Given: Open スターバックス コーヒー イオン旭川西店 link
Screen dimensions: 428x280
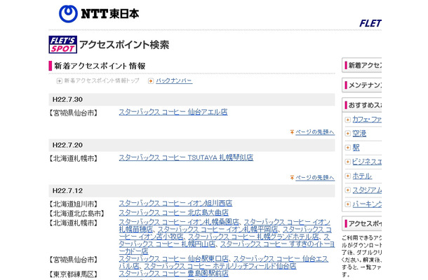Looking at the screenshot, I should pos(175,203).
